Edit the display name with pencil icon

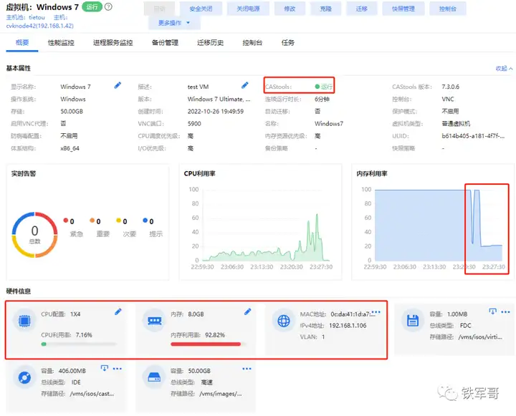118,85
